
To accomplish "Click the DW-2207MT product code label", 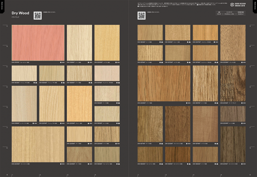I will coord(197,42).
